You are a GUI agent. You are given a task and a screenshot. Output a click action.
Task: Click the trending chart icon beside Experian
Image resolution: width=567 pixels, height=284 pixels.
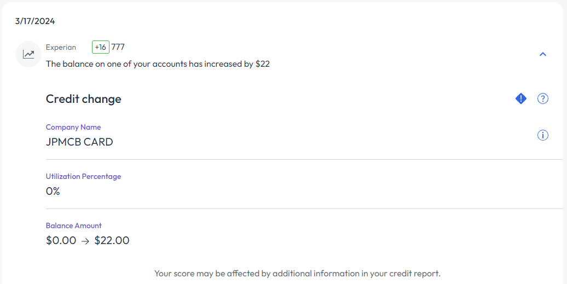click(x=28, y=54)
